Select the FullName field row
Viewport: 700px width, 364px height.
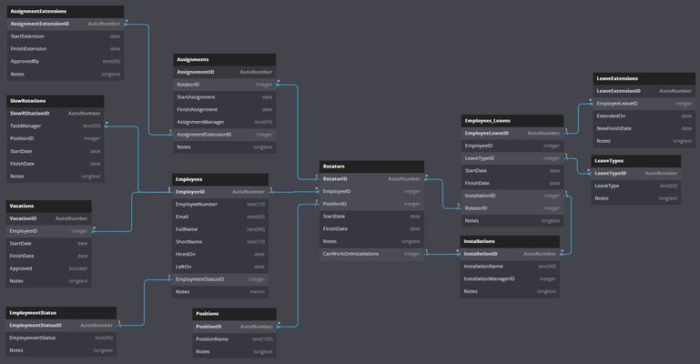220,229
